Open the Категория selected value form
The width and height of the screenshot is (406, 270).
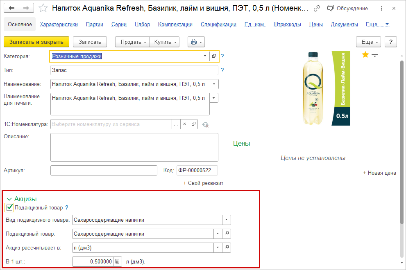coord(214,56)
